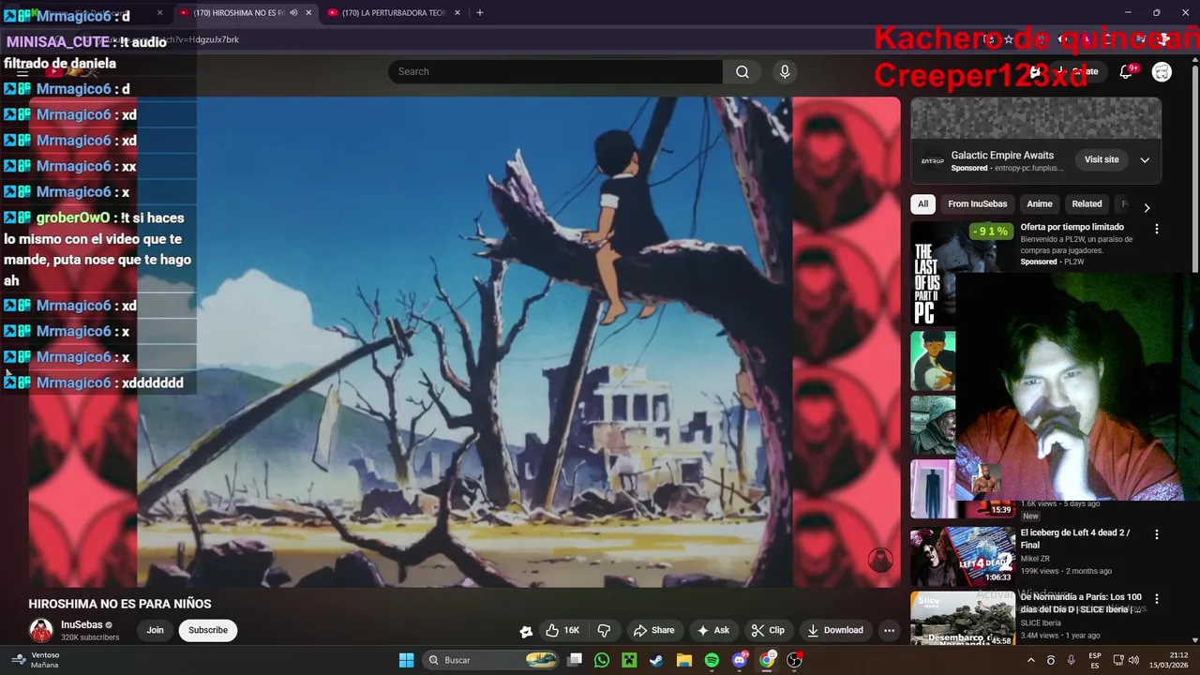Open more actions ellipsis under video
This screenshot has height=675, width=1200.
click(x=889, y=630)
